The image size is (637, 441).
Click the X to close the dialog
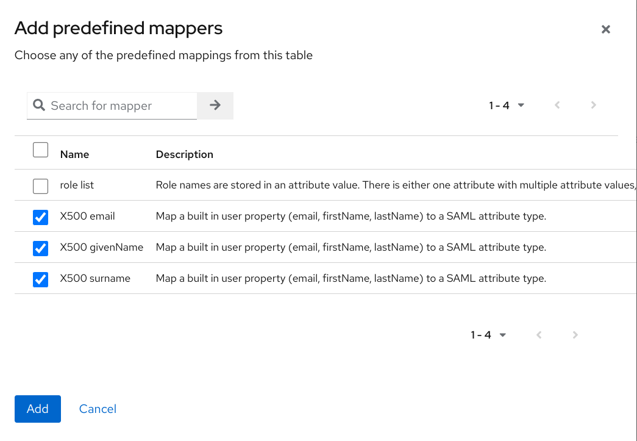(605, 29)
